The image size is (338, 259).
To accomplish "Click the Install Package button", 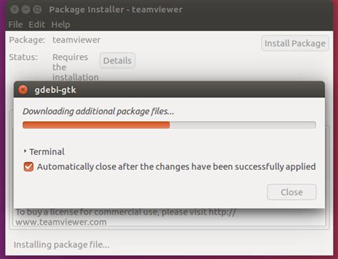I will click(295, 44).
